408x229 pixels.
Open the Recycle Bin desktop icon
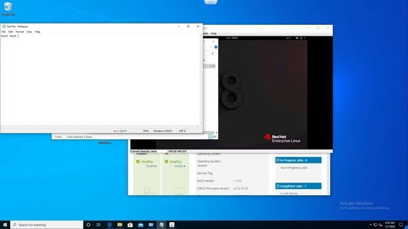click(8, 8)
